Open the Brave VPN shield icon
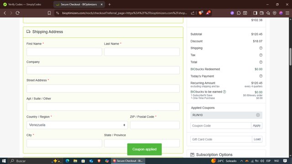This screenshot has height=164, width=292. (x=275, y=13)
